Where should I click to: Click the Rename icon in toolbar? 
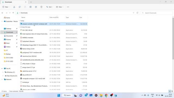30,7
